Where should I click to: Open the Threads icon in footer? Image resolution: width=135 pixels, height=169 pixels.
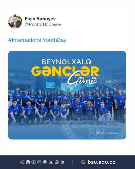tap(45, 162)
